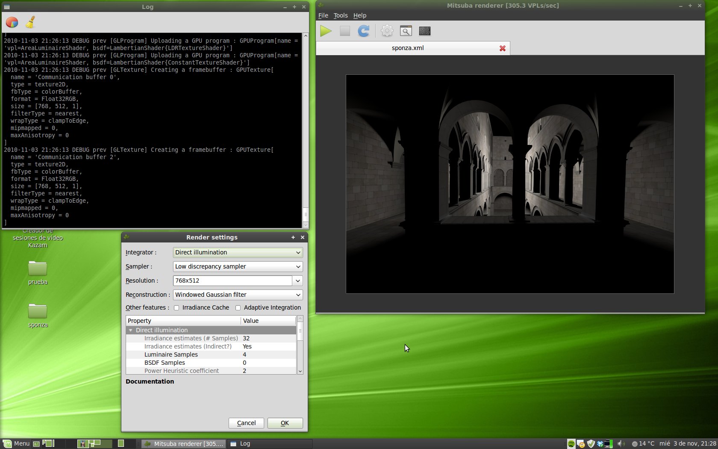Open the sponza folder on the desktop
Viewport: 718px width, 449px height.
pyautogui.click(x=38, y=315)
